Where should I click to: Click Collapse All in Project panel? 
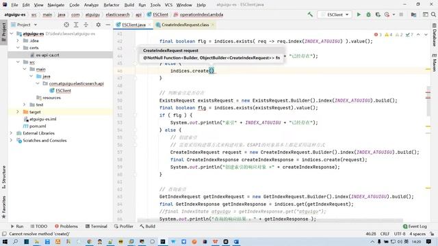pos(86,25)
